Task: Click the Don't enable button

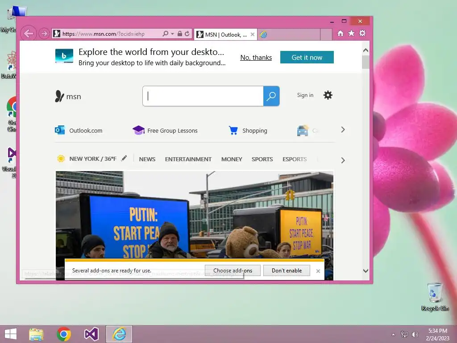Action: click(x=287, y=270)
